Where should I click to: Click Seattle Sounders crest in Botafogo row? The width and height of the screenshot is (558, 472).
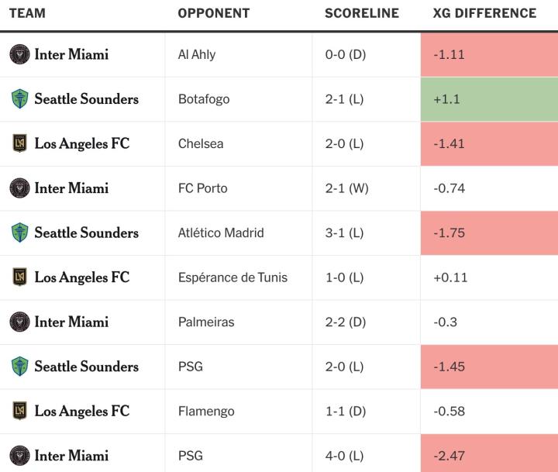point(19,99)
